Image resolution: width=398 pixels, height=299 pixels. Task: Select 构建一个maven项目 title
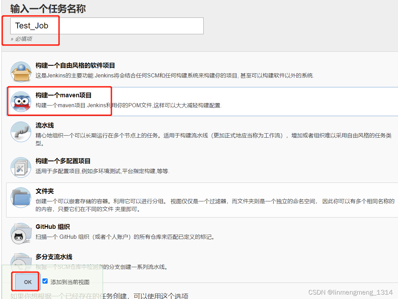(63, 95)
